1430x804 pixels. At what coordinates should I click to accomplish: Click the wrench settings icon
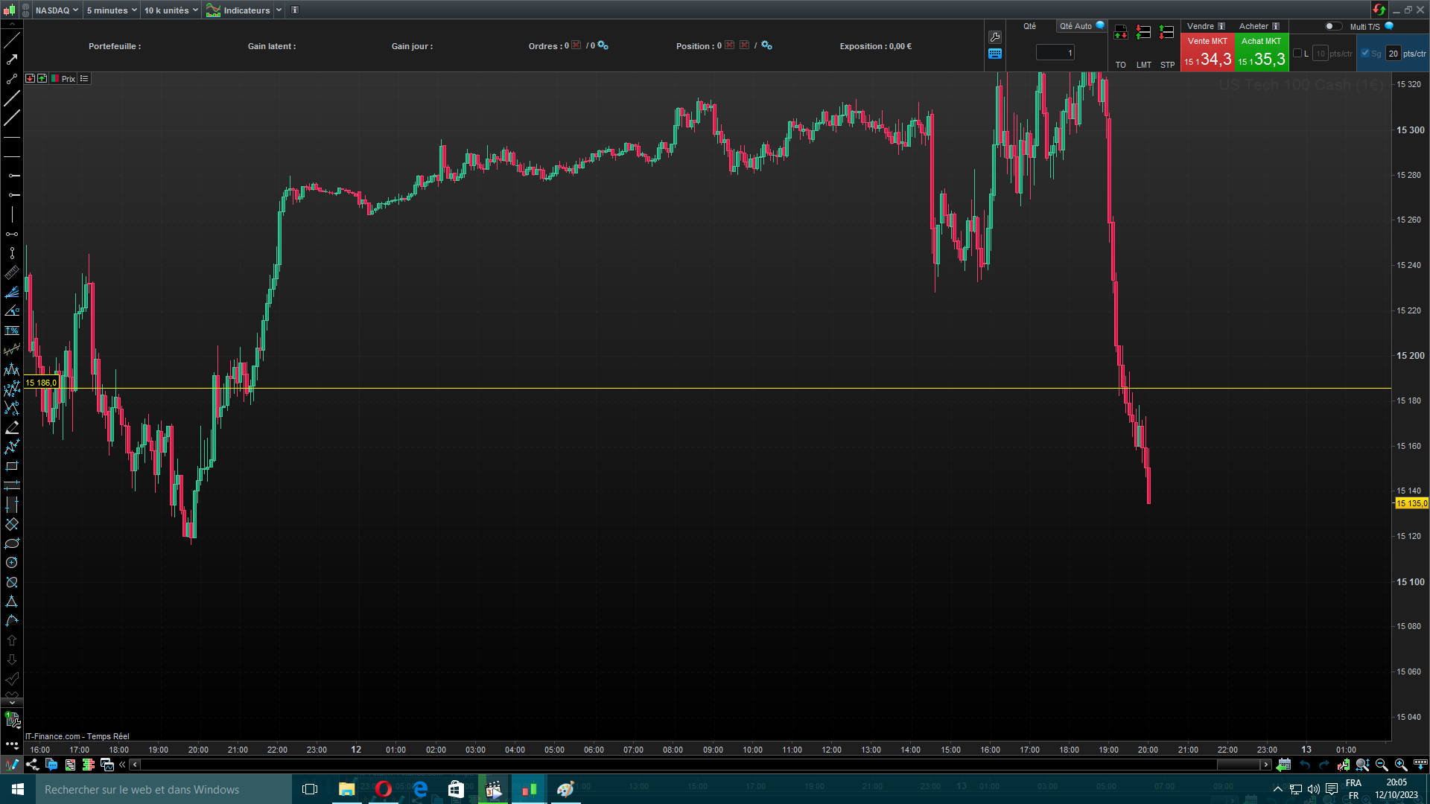point(995,37)
